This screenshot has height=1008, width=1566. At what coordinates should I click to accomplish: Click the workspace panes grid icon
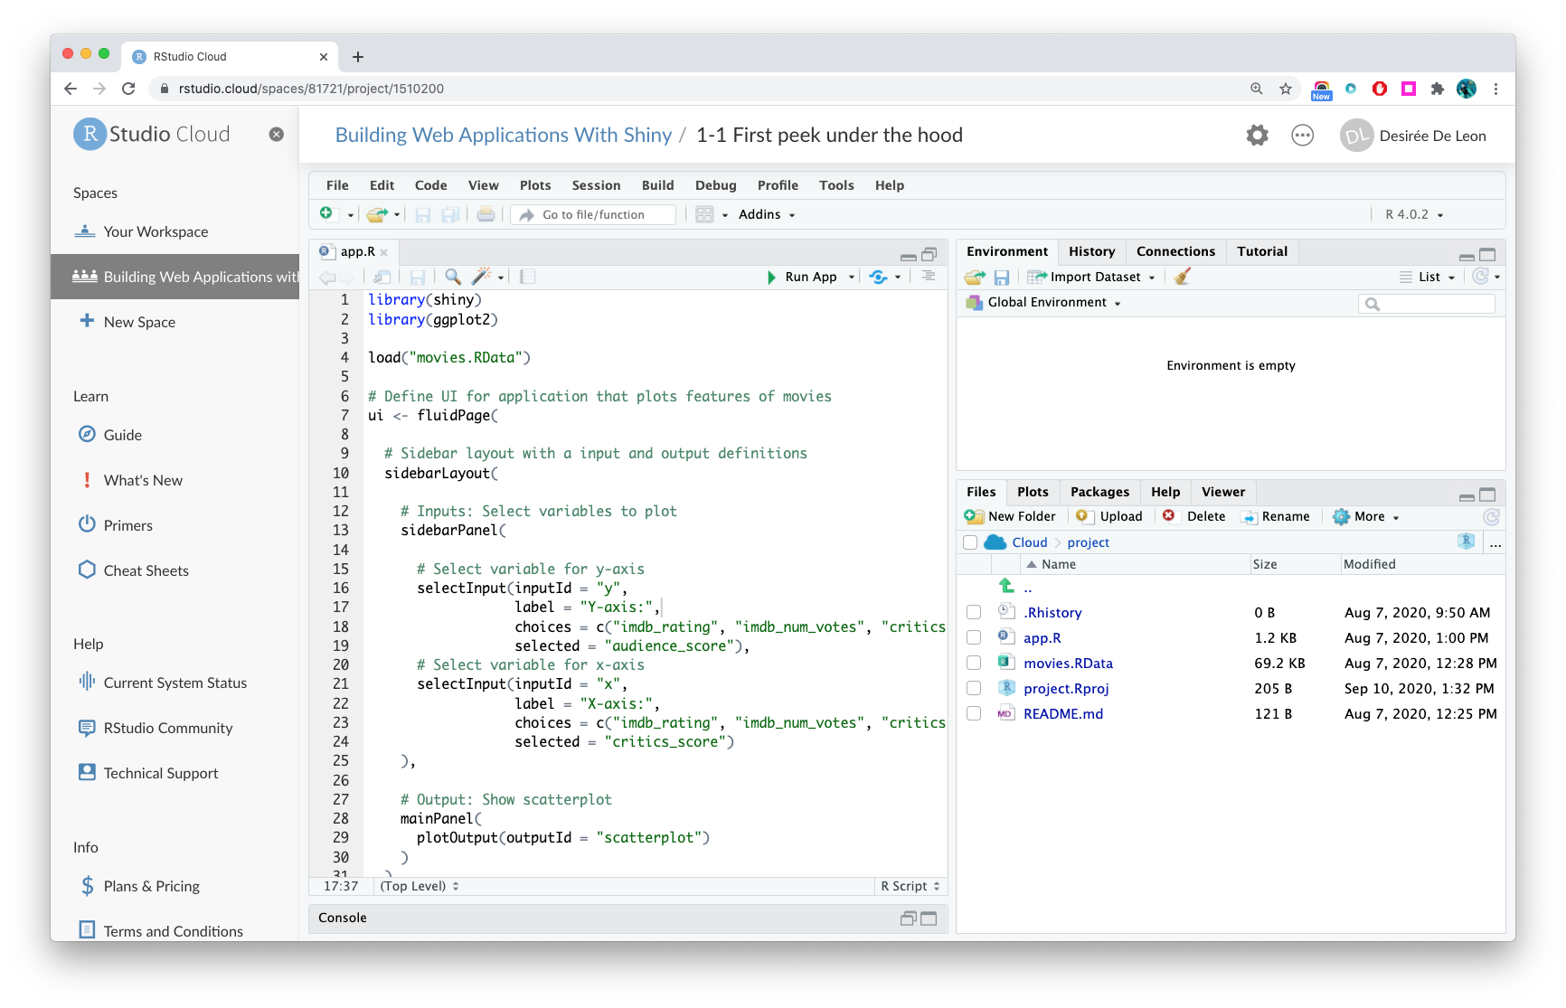coord(705,214)
